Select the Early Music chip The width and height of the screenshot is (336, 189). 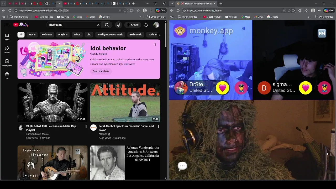[136, 34]
